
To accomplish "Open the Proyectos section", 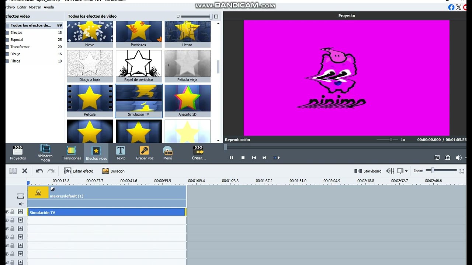I will [18, 153].
